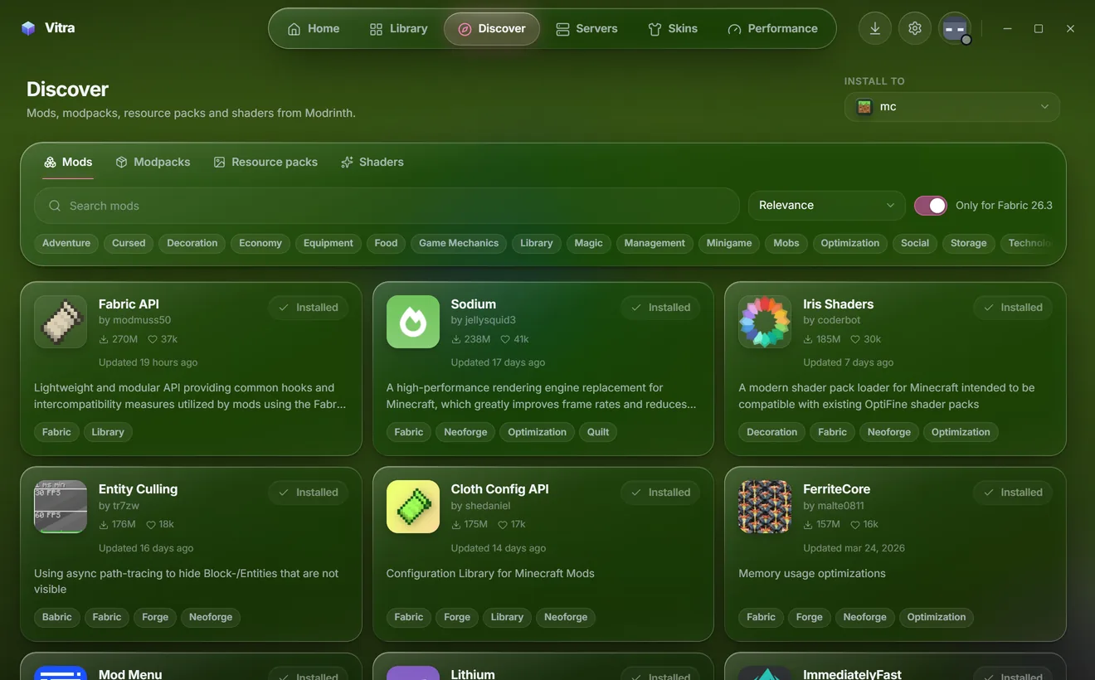Switch to the Servers page
This screenshot has height=680, width=1095.
pyautogui.click(x=586, y=28)
